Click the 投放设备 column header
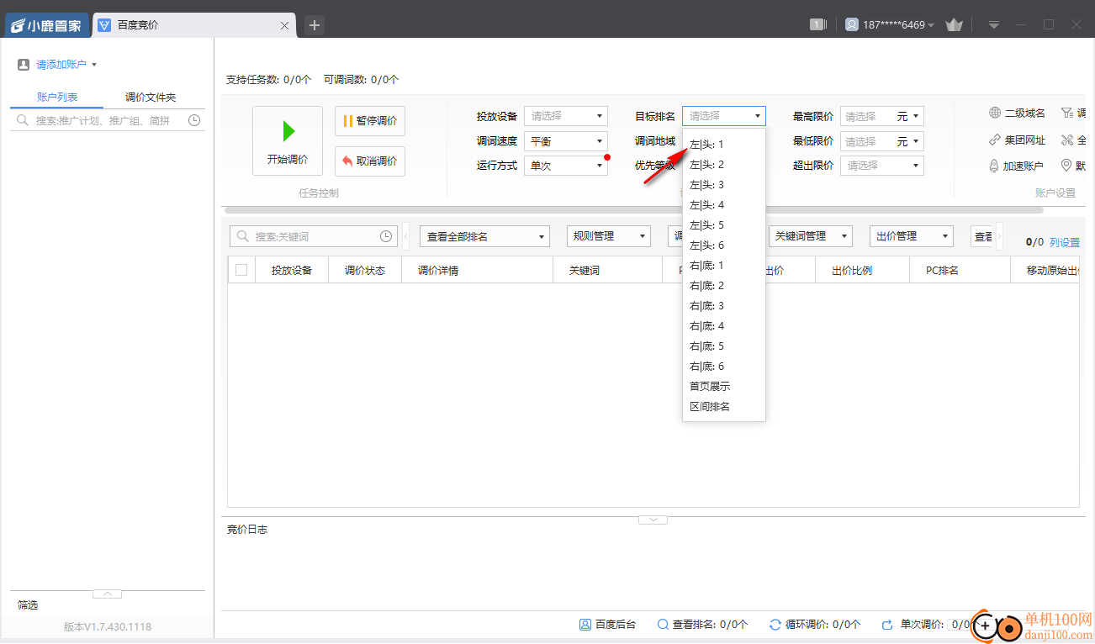This screenshot has height=644, width=1095. (292, 271)
